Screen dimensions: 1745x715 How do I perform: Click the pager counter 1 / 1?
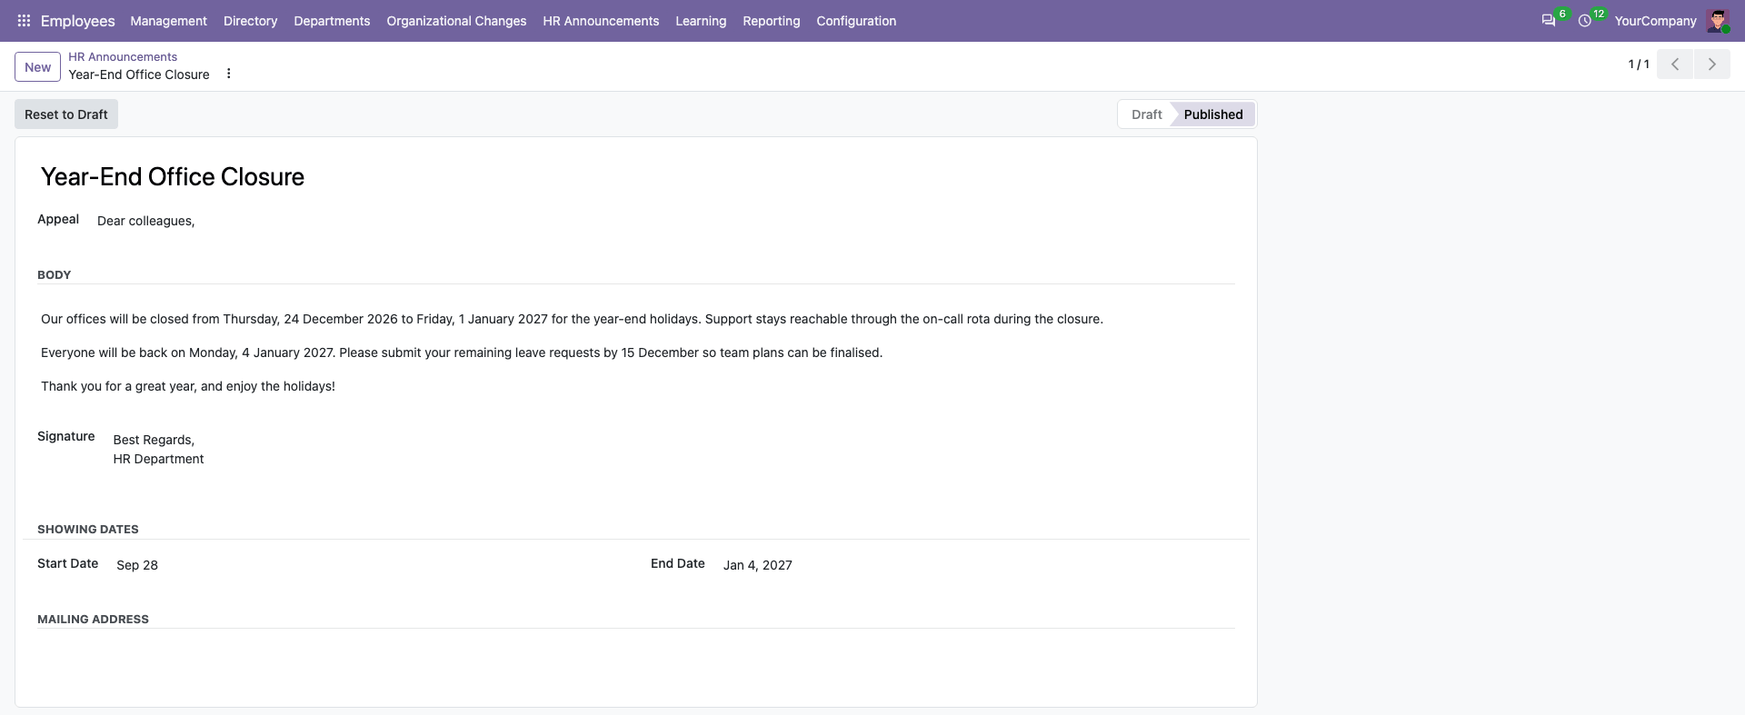click(x=1639, y=65)
